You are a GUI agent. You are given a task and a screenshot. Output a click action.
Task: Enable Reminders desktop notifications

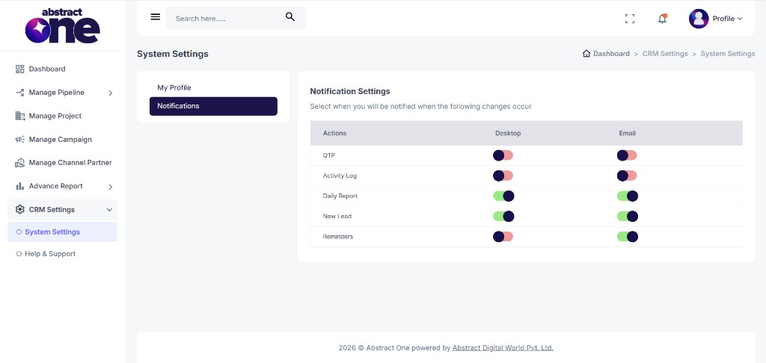[503, 237]
